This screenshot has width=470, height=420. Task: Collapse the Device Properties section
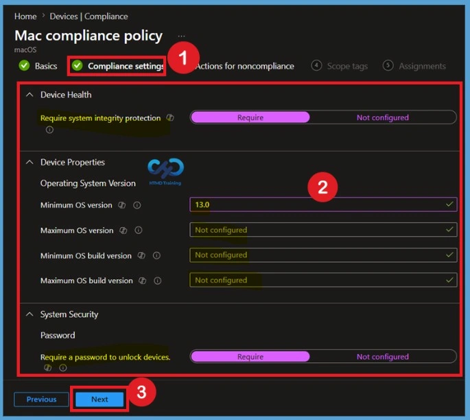coord(30,162)
